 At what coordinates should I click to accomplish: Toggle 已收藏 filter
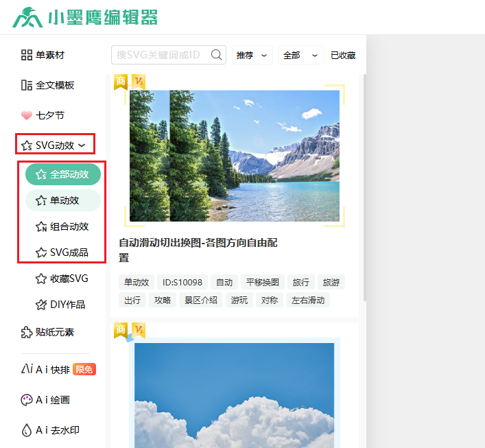coord(343,56)
